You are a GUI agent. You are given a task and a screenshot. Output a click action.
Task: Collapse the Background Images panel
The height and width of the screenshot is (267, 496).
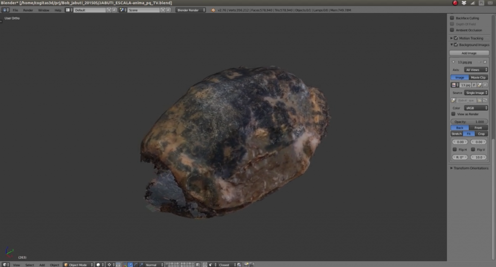pyautogui.click(x=451, y=44)
